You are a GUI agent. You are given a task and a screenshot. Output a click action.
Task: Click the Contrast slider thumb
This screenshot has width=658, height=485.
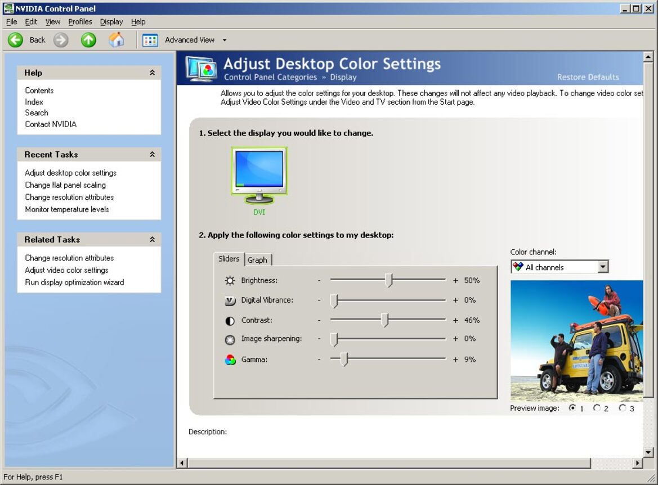point(384,320)
